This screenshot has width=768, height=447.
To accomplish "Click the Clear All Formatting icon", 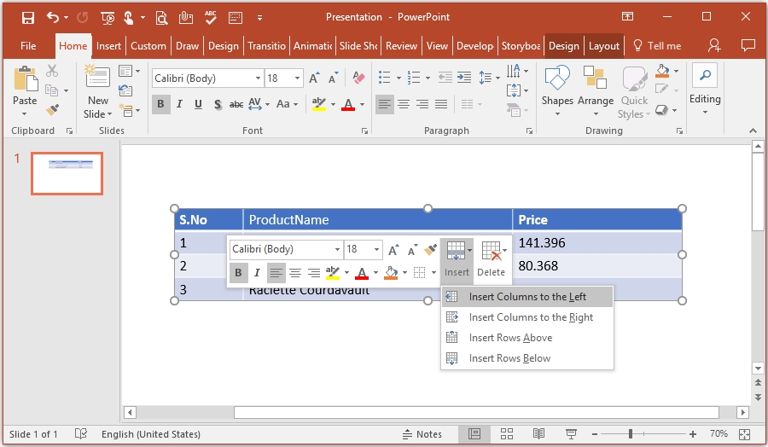I will click(358, 78).
